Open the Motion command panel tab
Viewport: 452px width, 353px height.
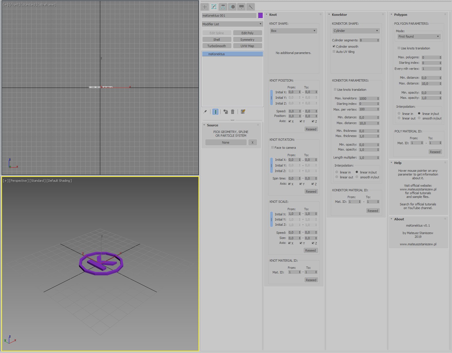click(232, 7)
